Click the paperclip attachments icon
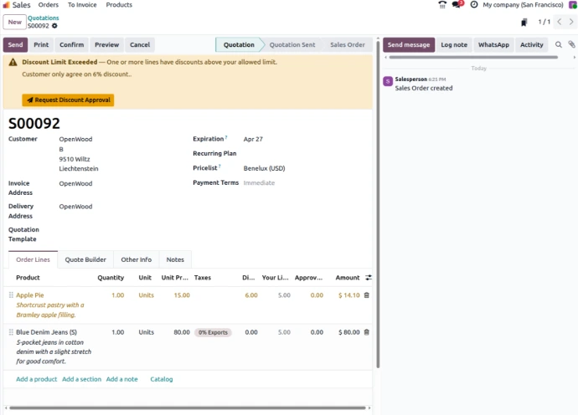The image size is (578, 415). click(571, 45)
